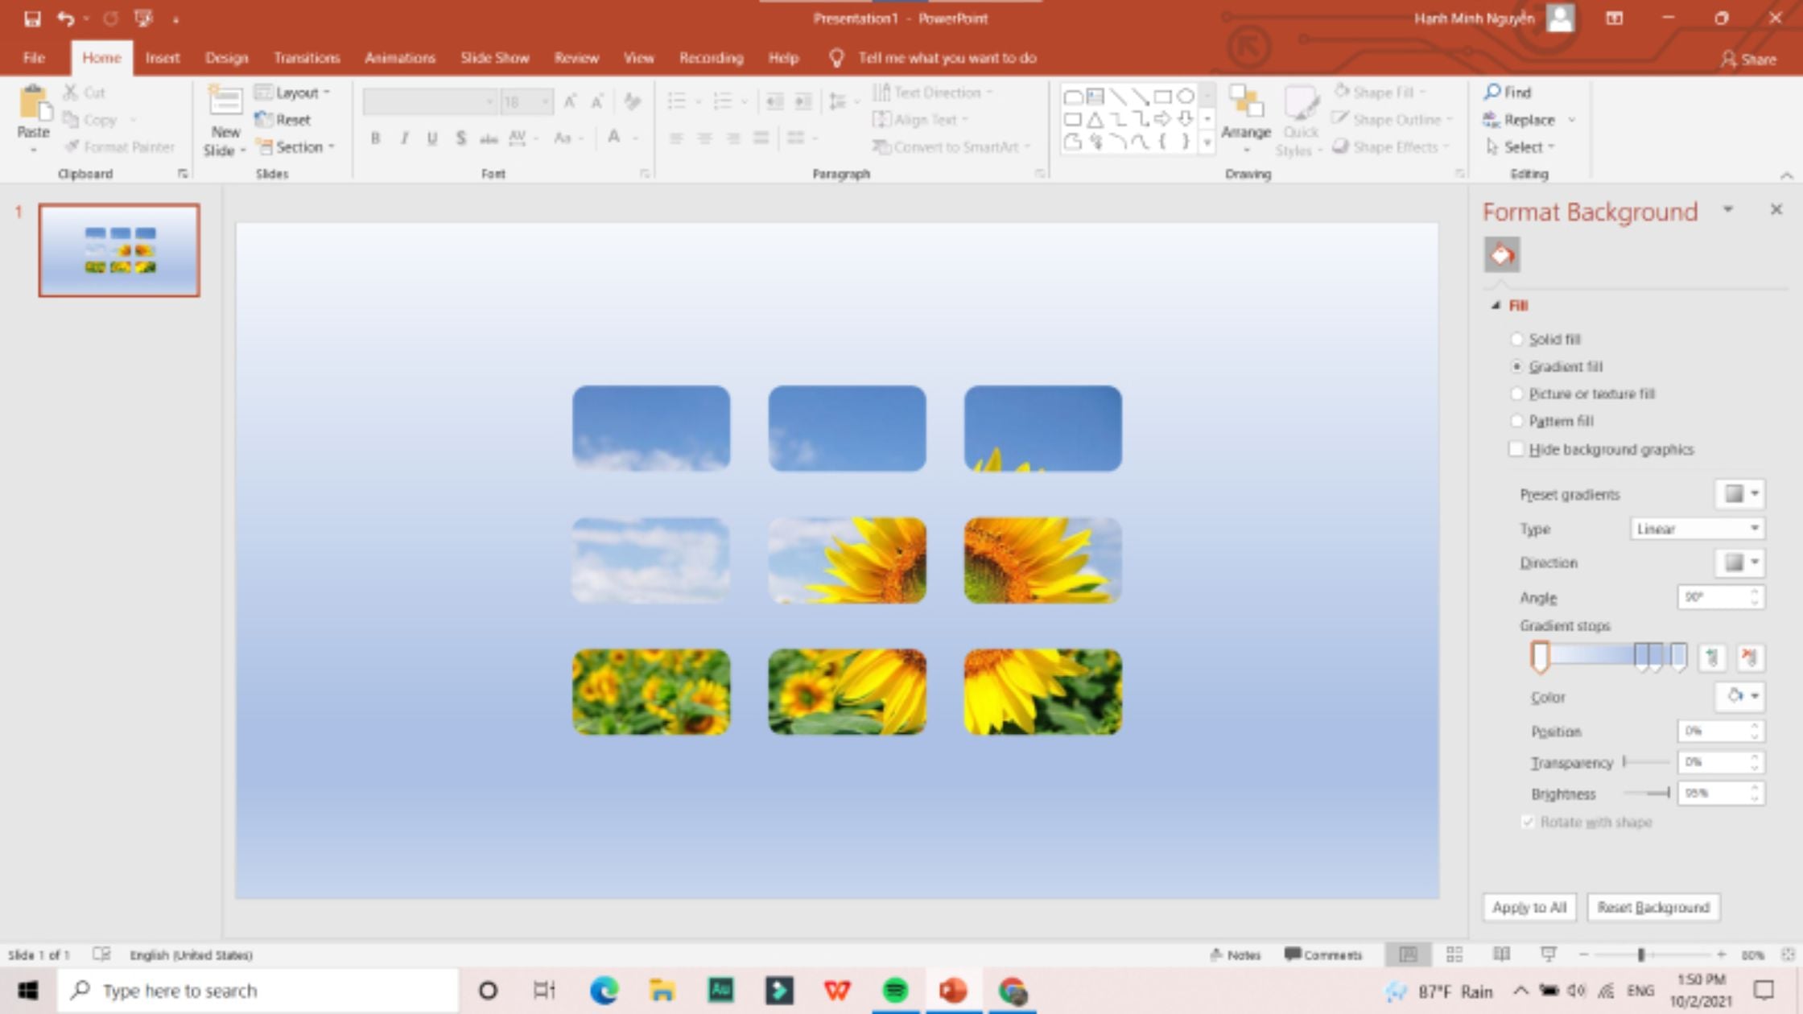Switch to Slide Sorter view icon

(x=1454, y=954)
